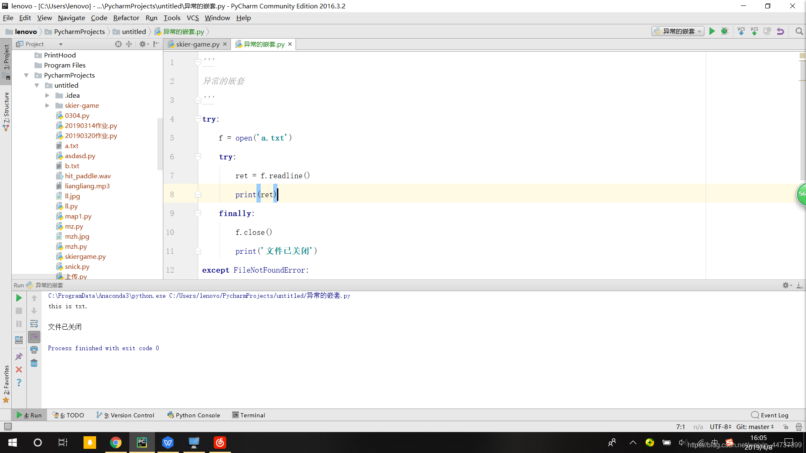Open Python Console
806x453 pixels.
tap(194, 415)
